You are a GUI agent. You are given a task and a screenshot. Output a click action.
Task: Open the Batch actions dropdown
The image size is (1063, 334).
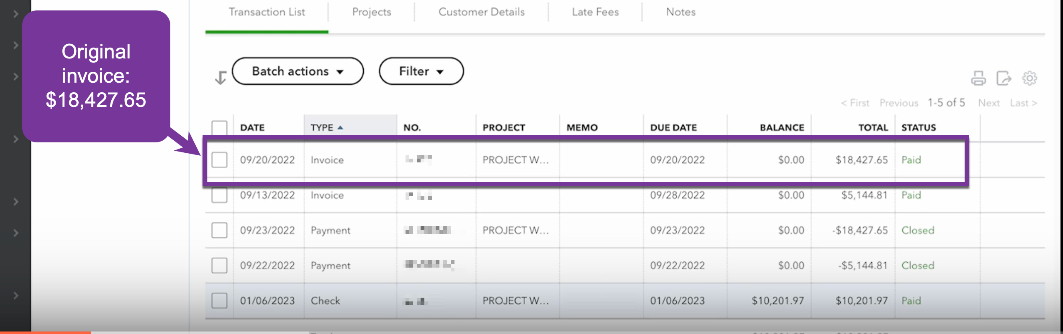tap(298, 71)
